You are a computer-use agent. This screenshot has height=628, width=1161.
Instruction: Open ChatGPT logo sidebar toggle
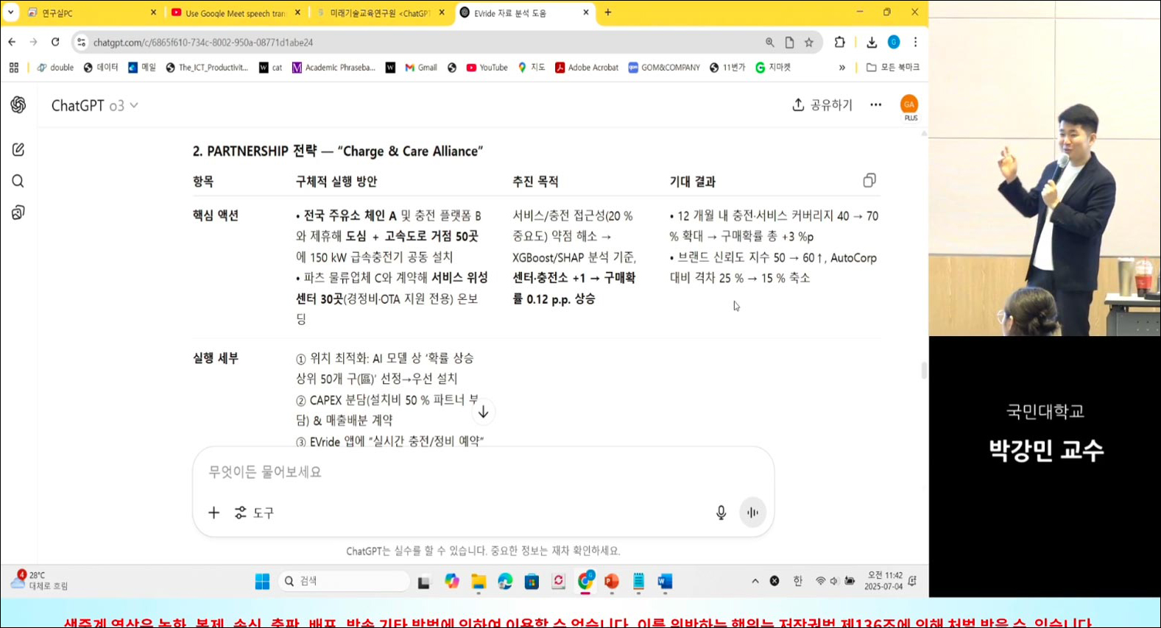click(18, 104)
